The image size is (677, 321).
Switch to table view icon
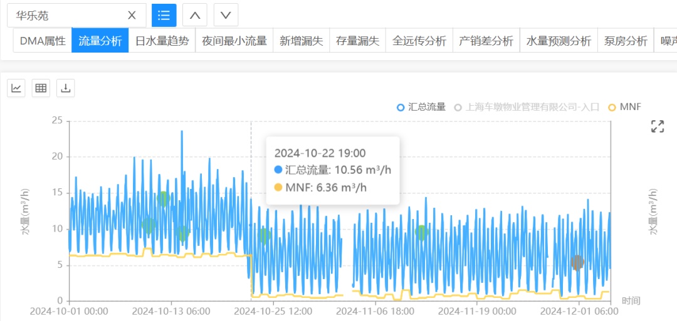click(x=41, y=88)
